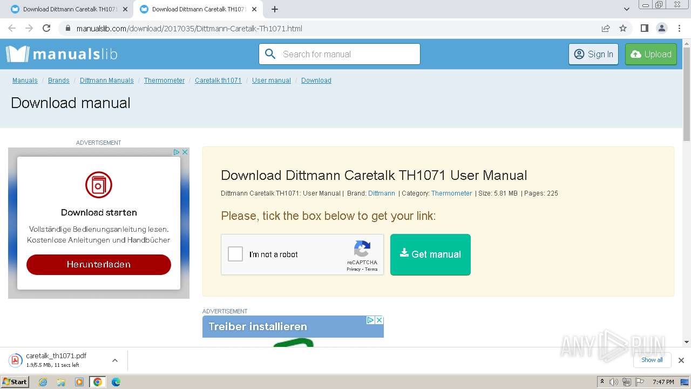Open reCAPTCHA Terms link
691x389 pixels.
tap(371, 269)
